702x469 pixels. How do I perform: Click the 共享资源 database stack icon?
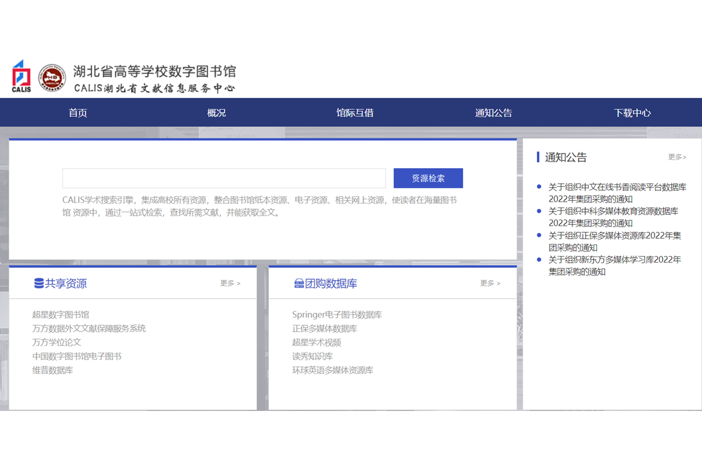pos(39,284)
